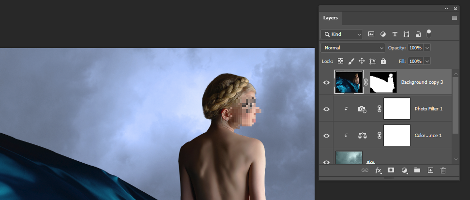Select the Layers tab
470x200 pixels.
pos(330,18)
